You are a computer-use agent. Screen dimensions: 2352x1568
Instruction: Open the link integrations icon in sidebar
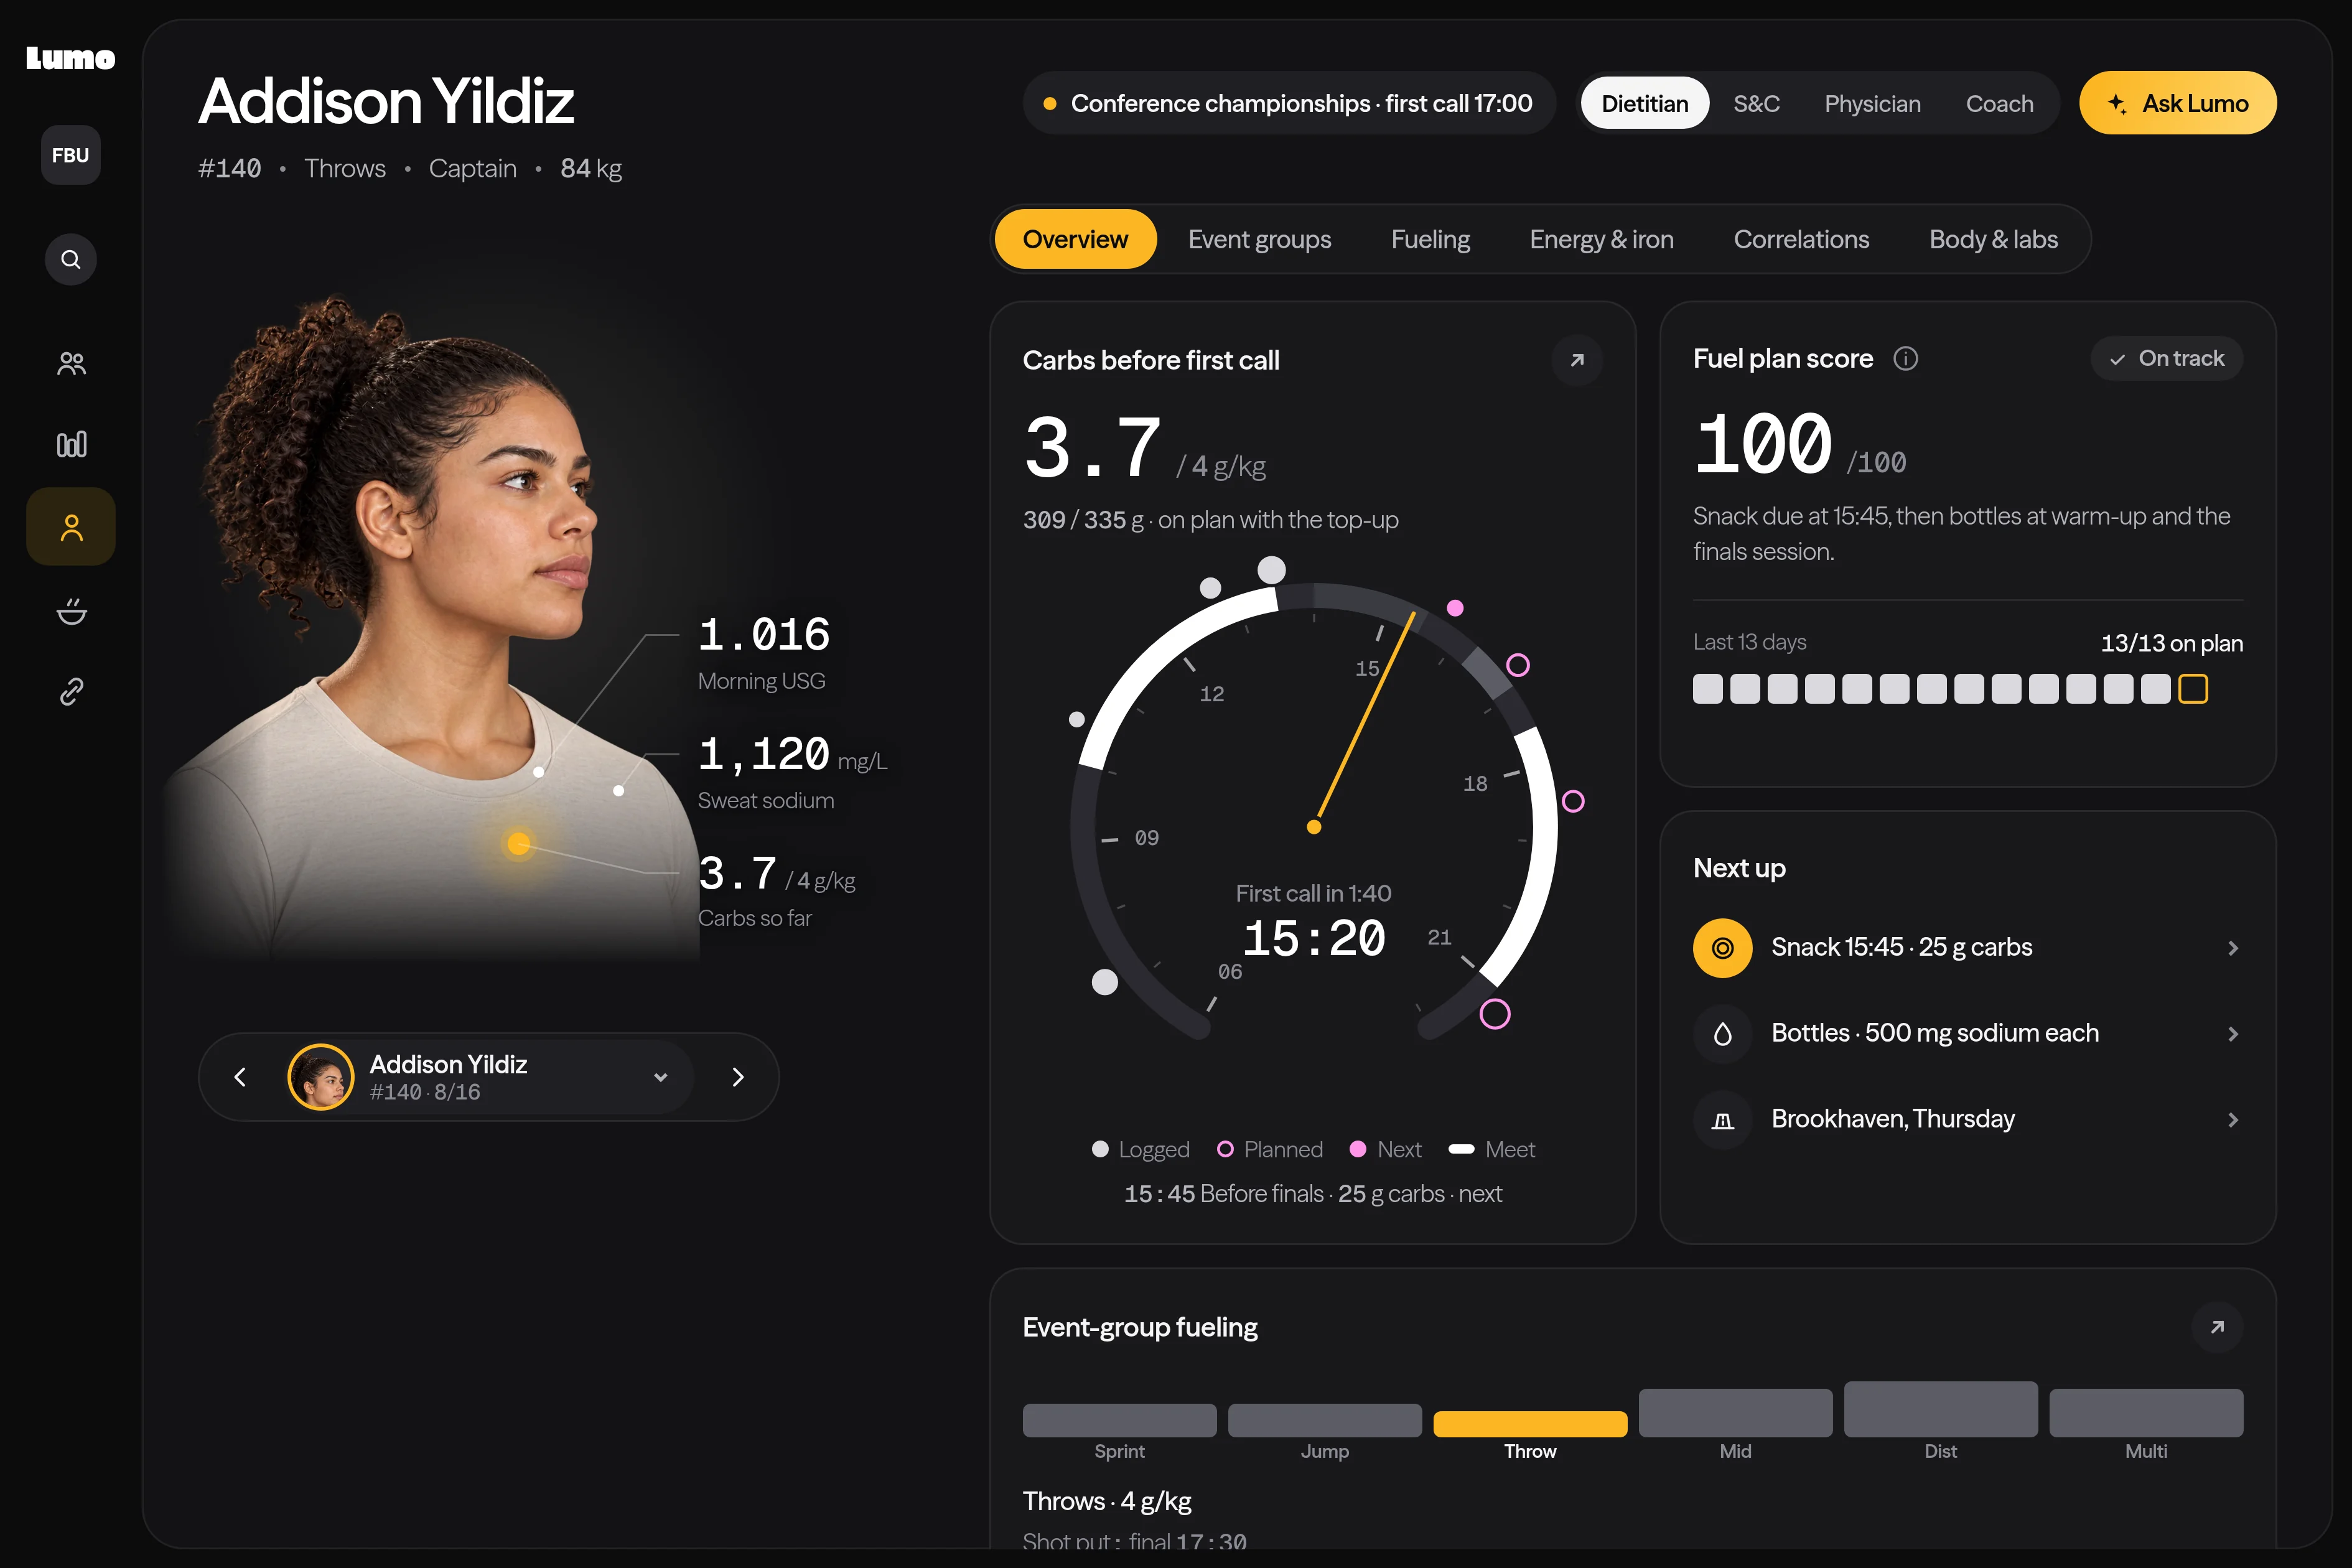pos(71,691)
